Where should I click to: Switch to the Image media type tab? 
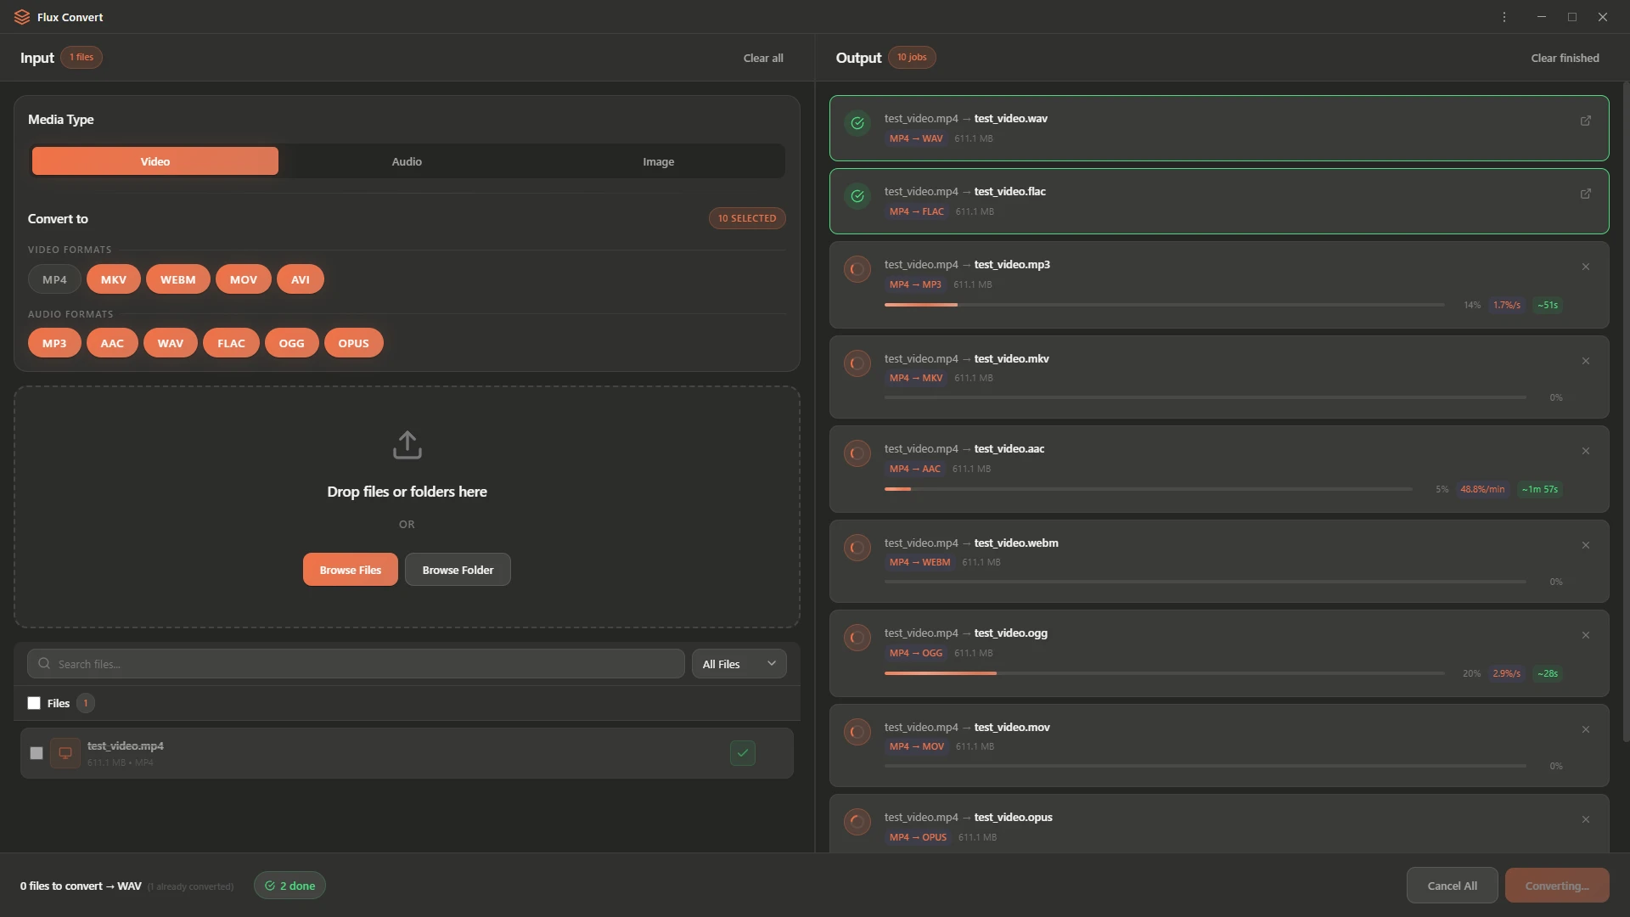[658, 161]
